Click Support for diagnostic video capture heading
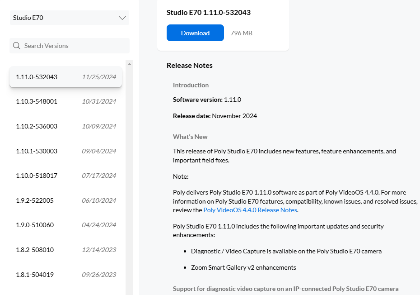The image size is (420, 295). coord(286,289)
